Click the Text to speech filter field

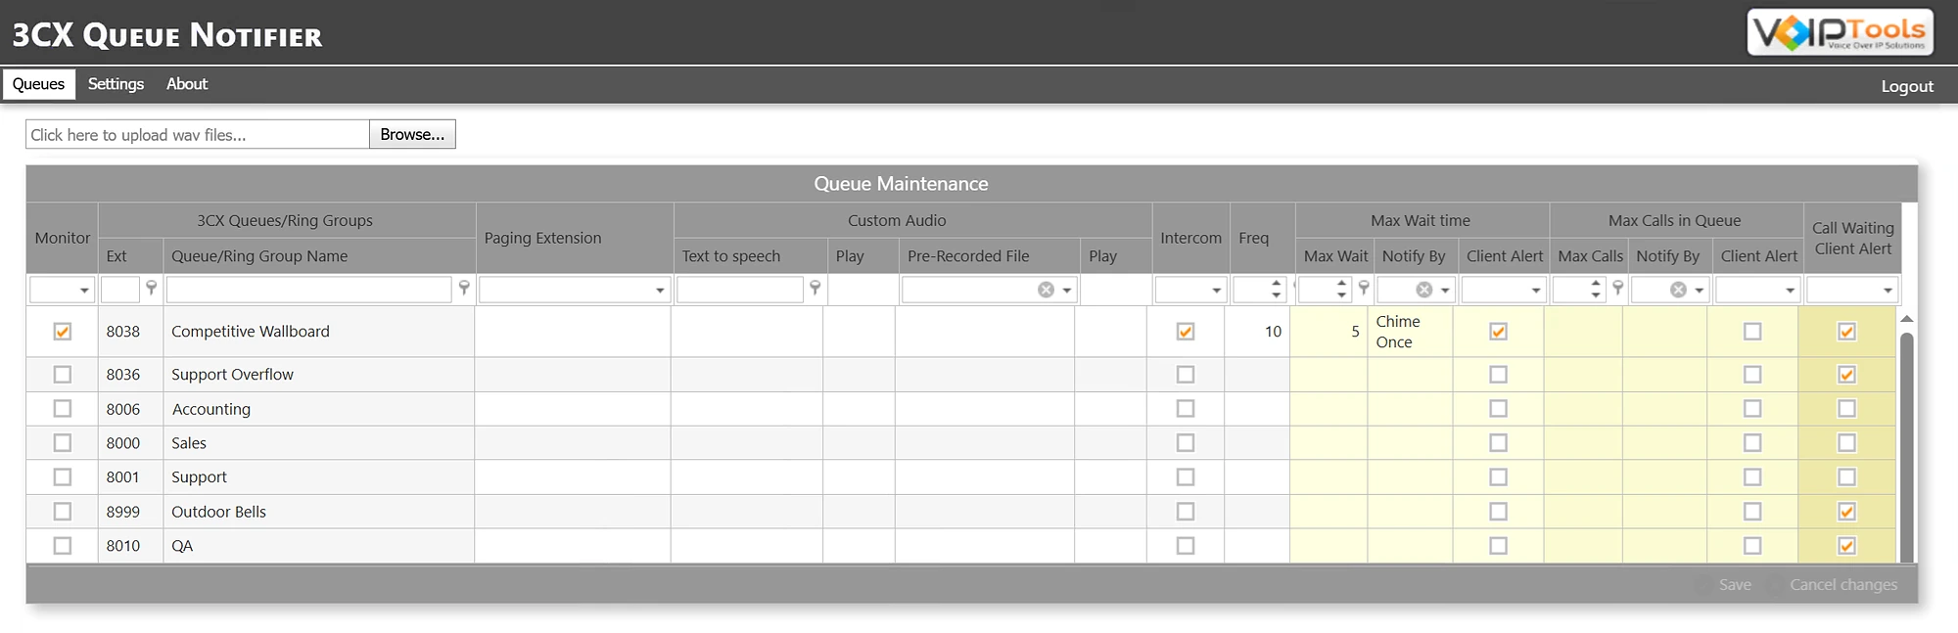740,290
